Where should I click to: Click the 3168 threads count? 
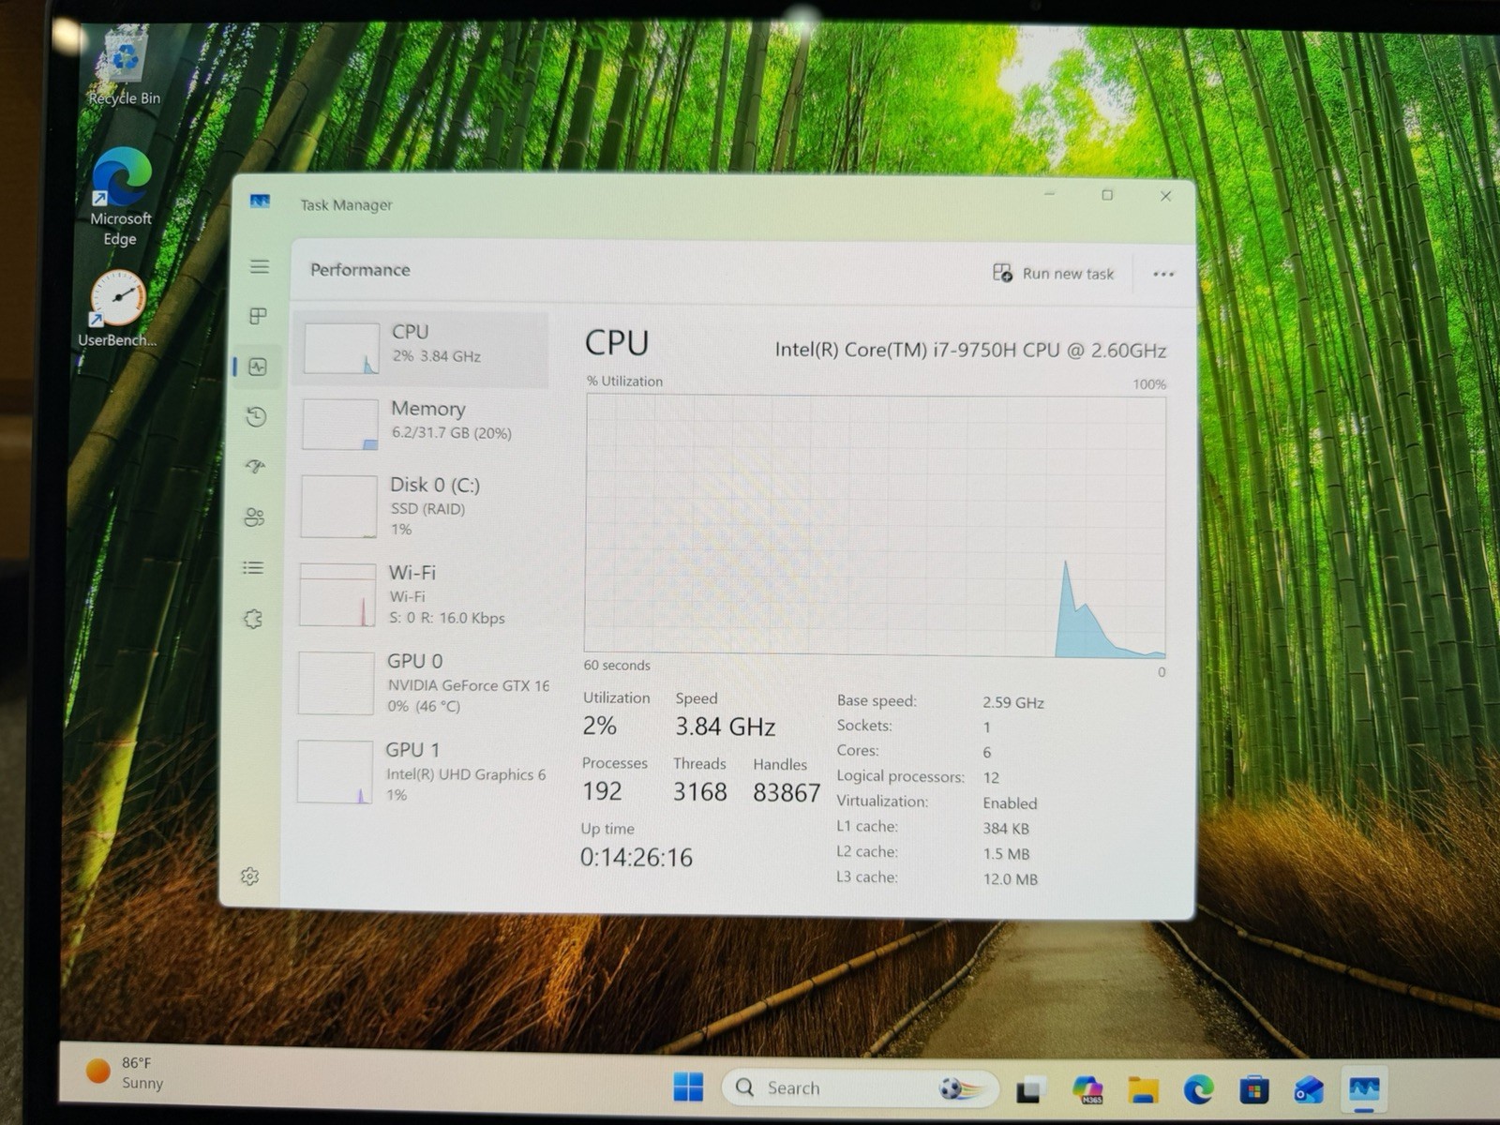pos(699,792)
